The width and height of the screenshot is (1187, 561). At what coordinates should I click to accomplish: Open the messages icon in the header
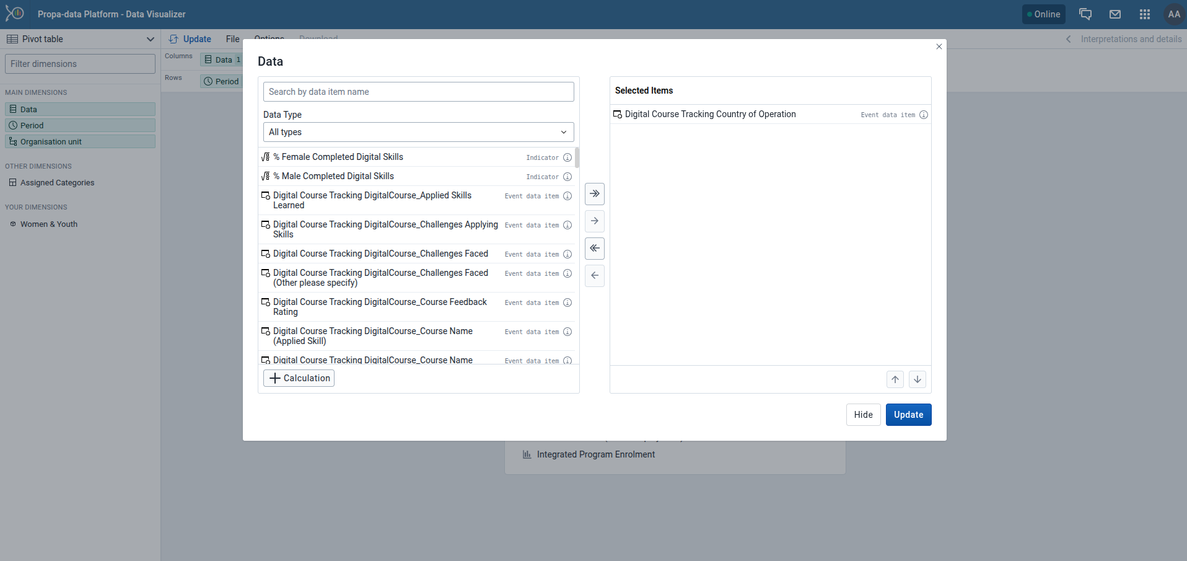1115,14
